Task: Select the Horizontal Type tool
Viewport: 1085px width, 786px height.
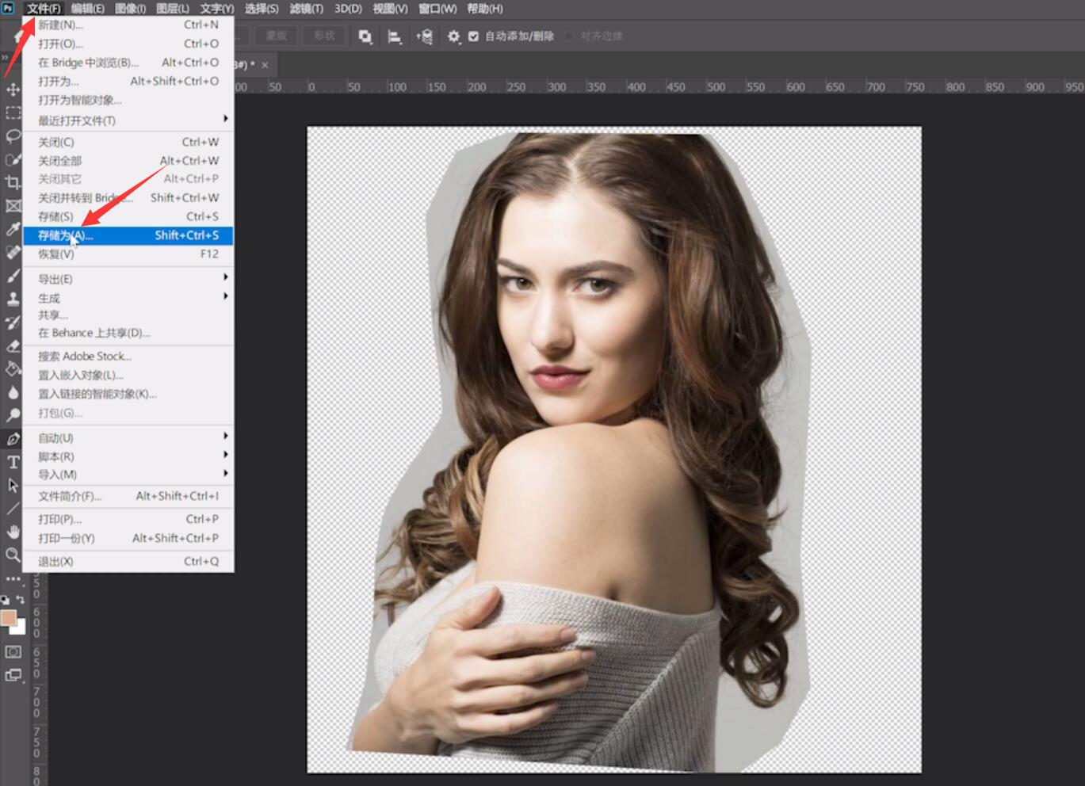Action: [x=13, y=462]
